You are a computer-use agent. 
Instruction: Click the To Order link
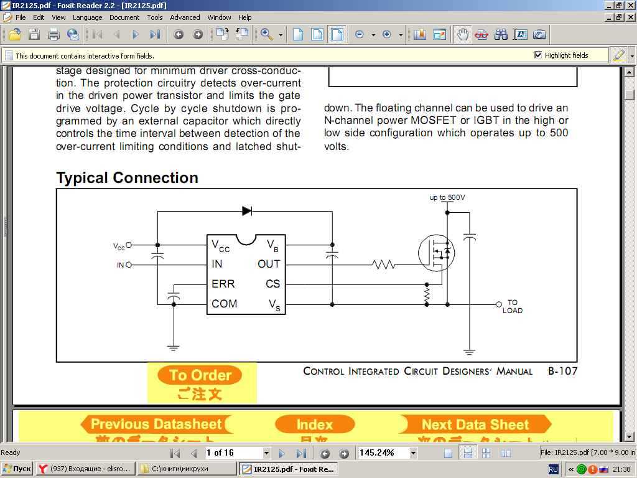coord(200,375)
